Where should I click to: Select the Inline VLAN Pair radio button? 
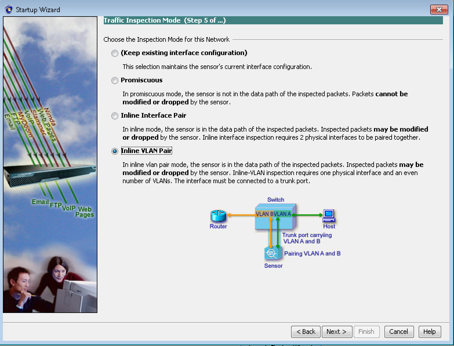click(x=115, y=151)
